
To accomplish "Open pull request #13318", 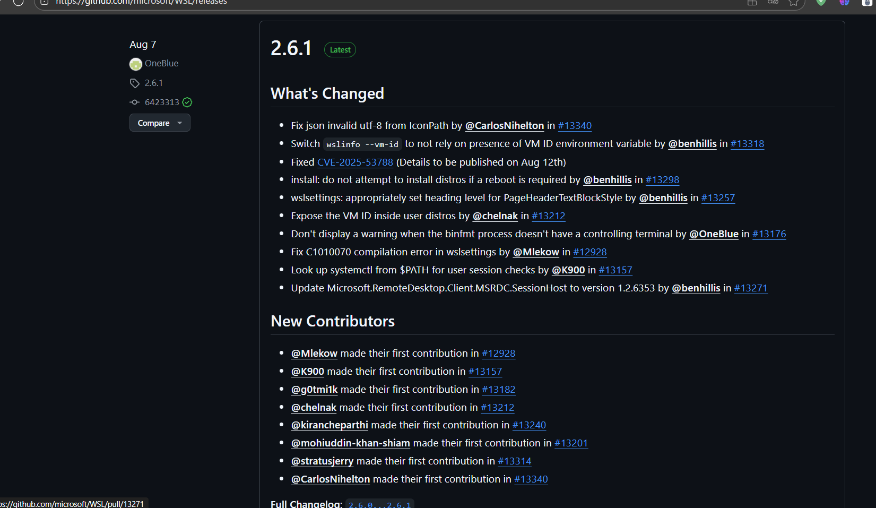I will tap(747, 144).
